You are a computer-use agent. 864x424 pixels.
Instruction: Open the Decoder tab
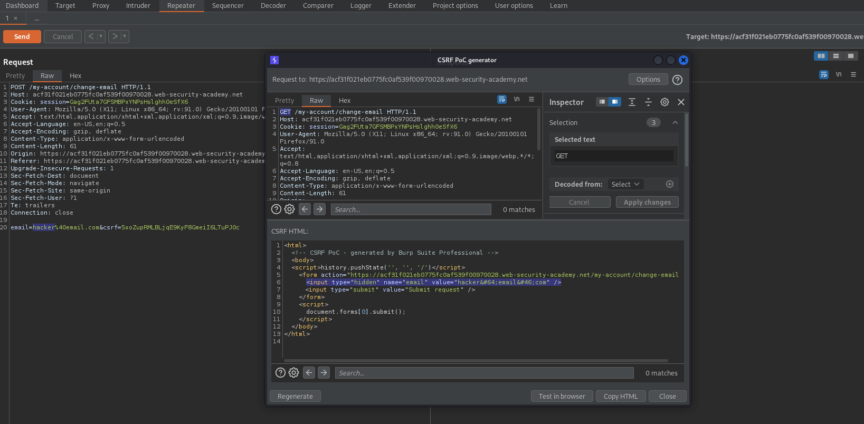(273, 6)
